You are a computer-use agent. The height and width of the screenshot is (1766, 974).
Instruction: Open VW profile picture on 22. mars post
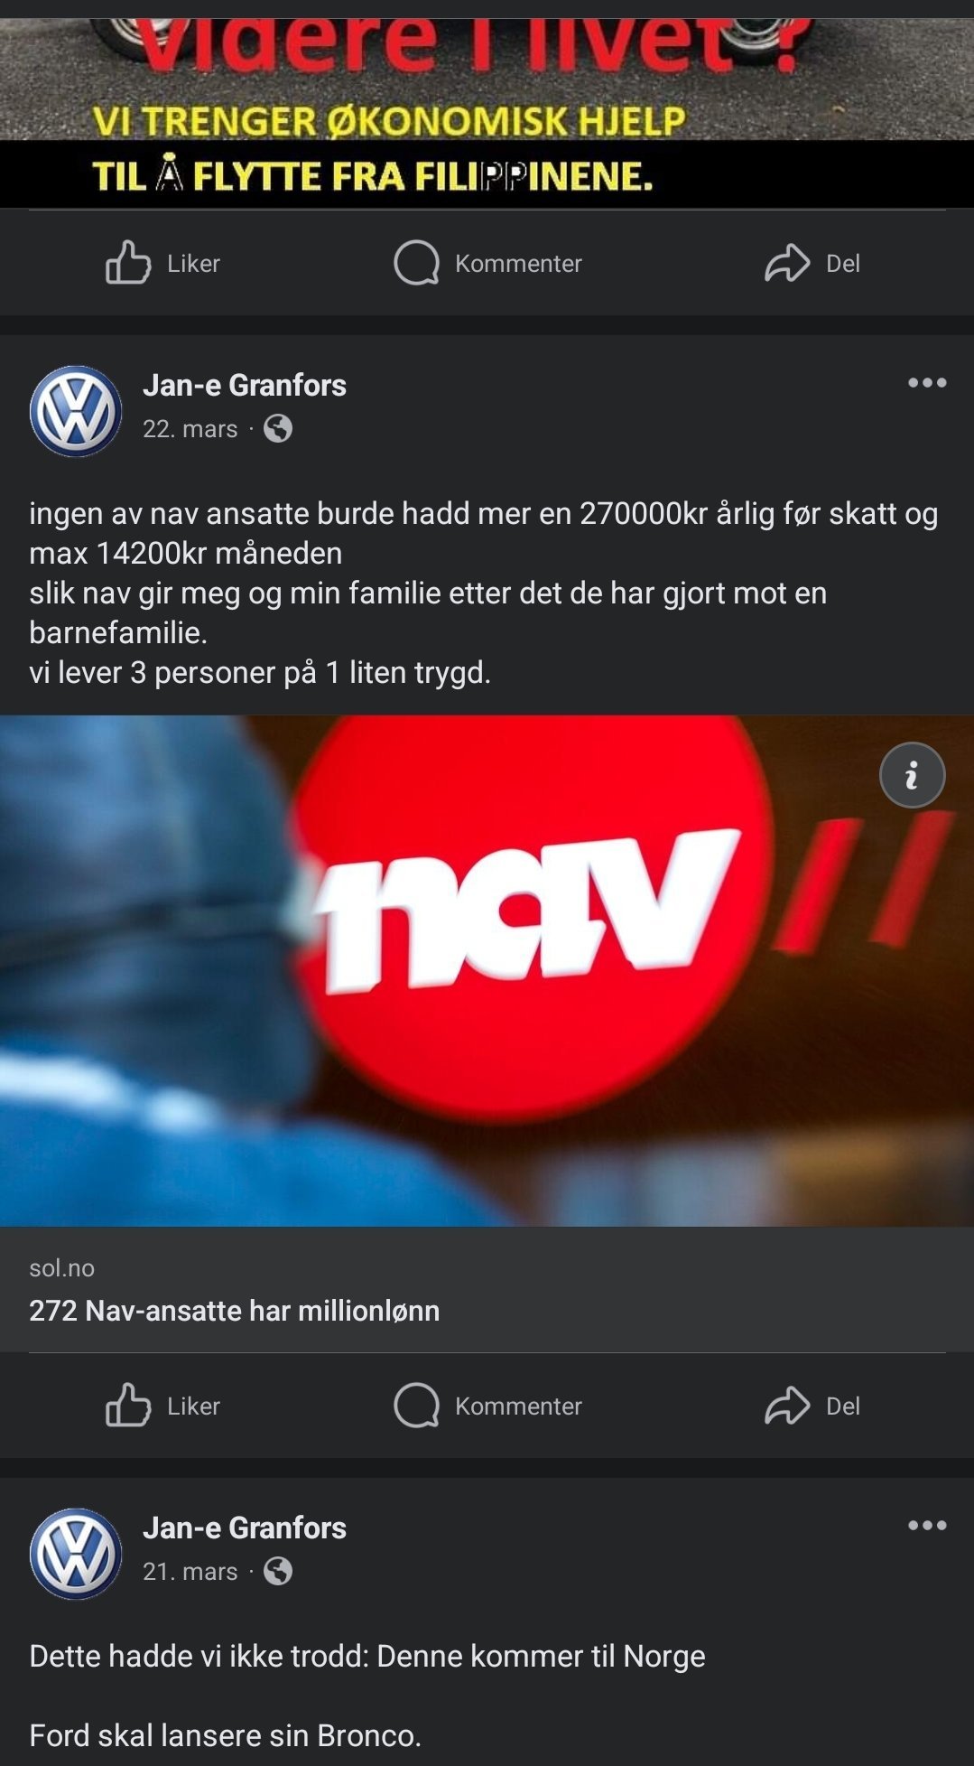[76, 411]
